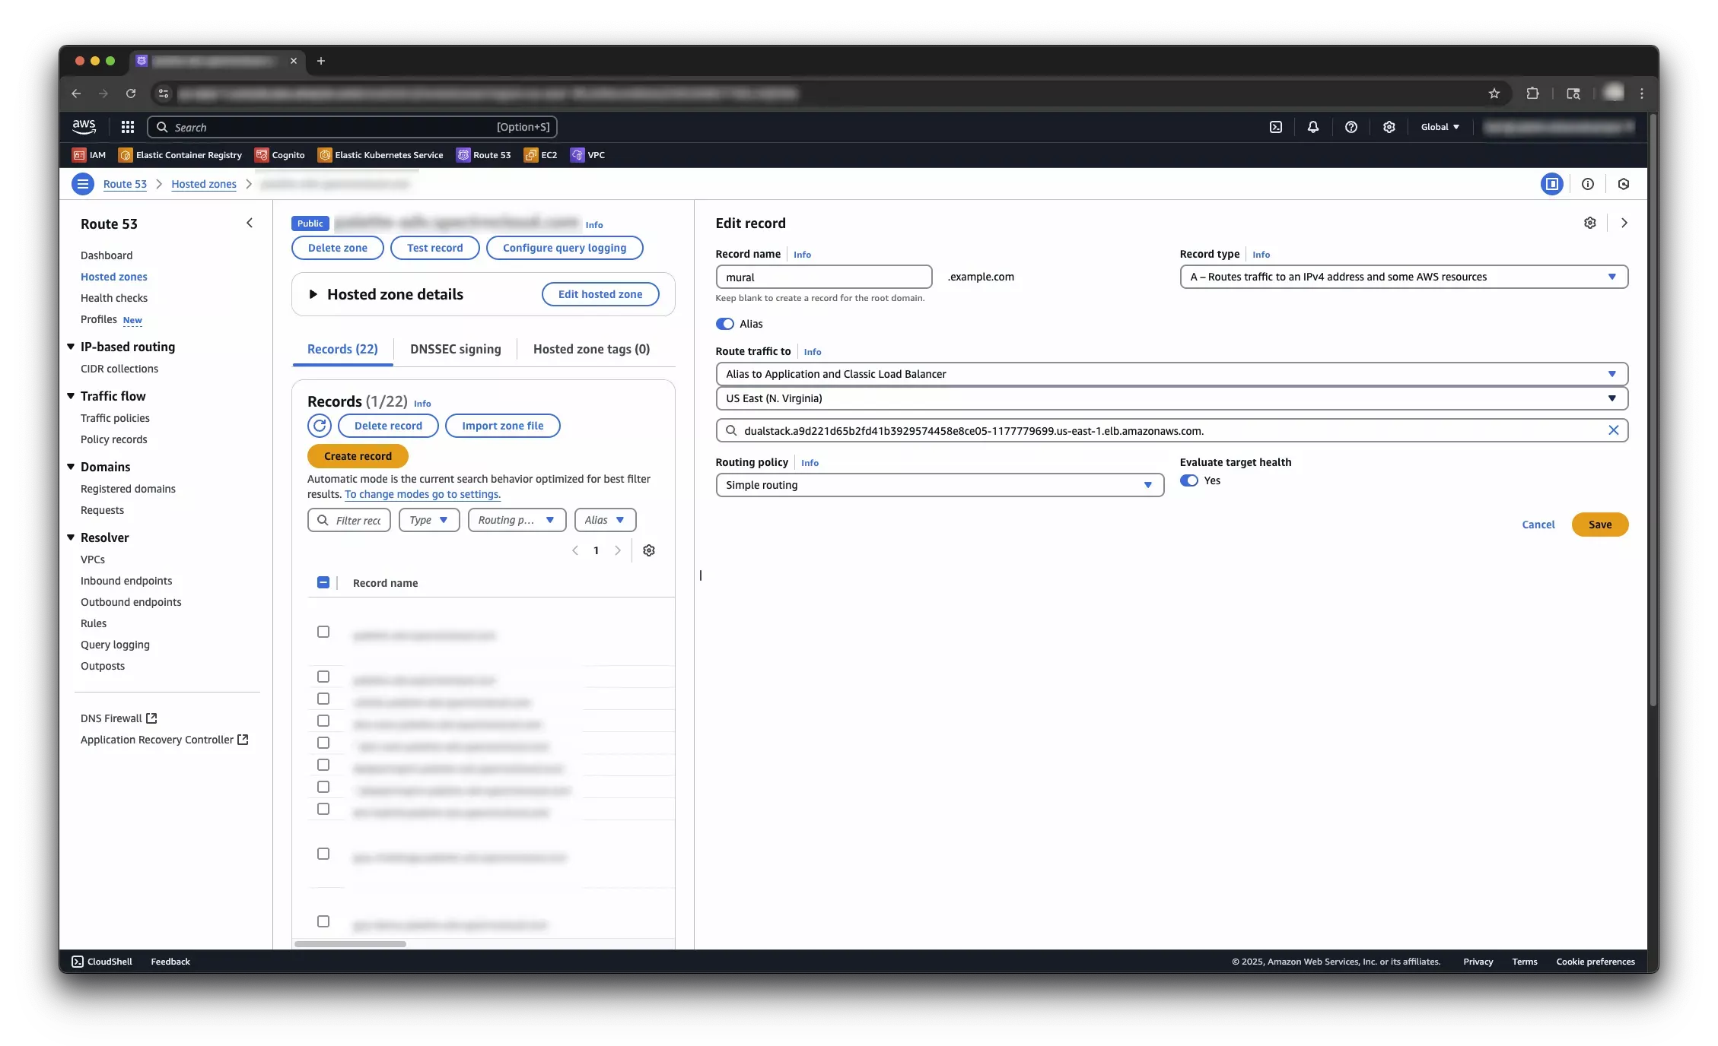Click the Create record button
Image resolution: width=1718 pixels, height=1046 pixels.
point(358,456)
